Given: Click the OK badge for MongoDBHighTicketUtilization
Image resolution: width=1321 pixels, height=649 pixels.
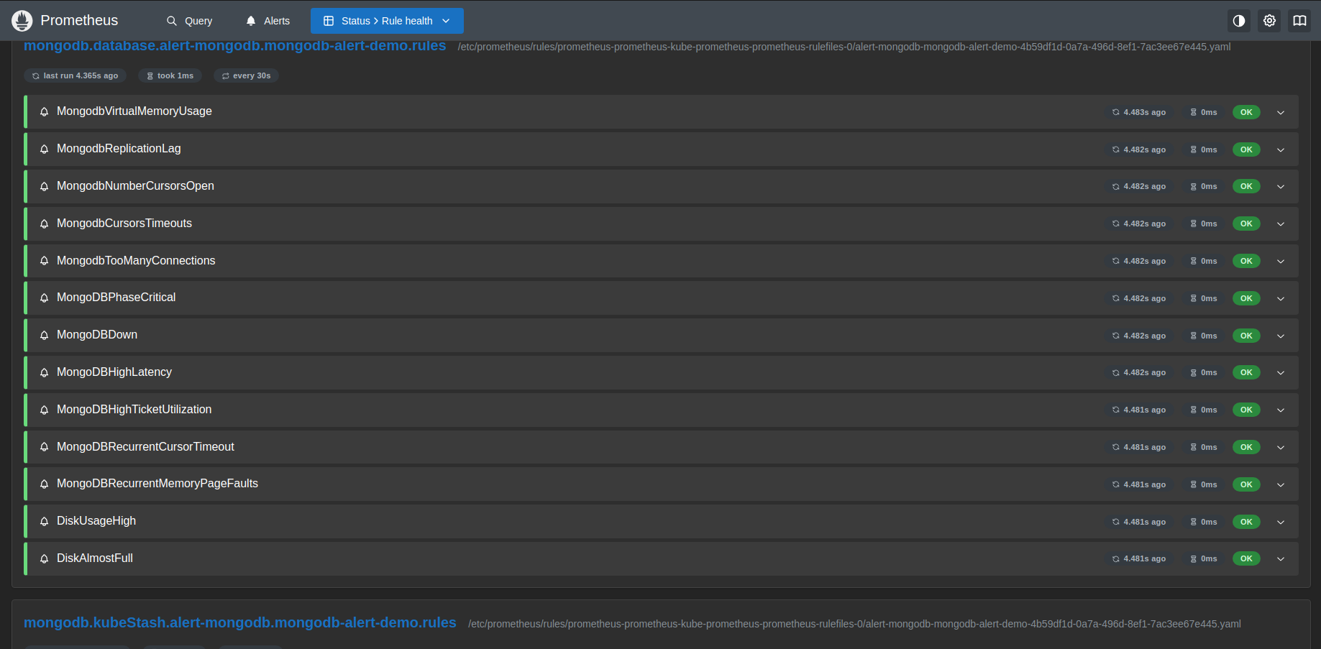Looking at the screenshot, I should 1246,410.
